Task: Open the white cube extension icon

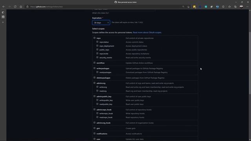Action: coord(212,7)
